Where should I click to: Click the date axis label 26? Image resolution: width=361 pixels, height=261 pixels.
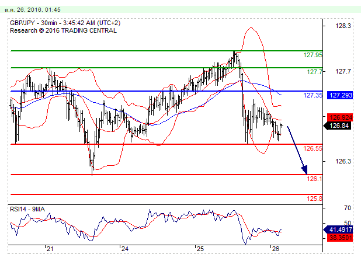point(275,249)
